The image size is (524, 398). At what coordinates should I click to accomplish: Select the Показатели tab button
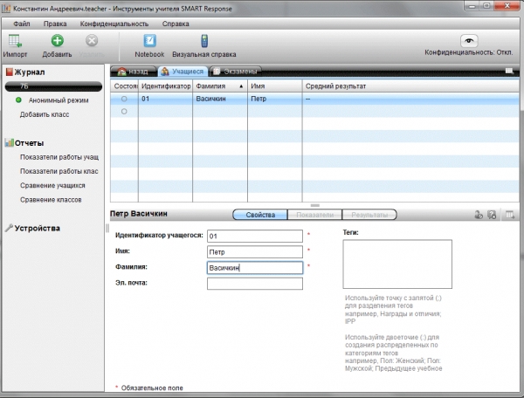pos(314,215)
